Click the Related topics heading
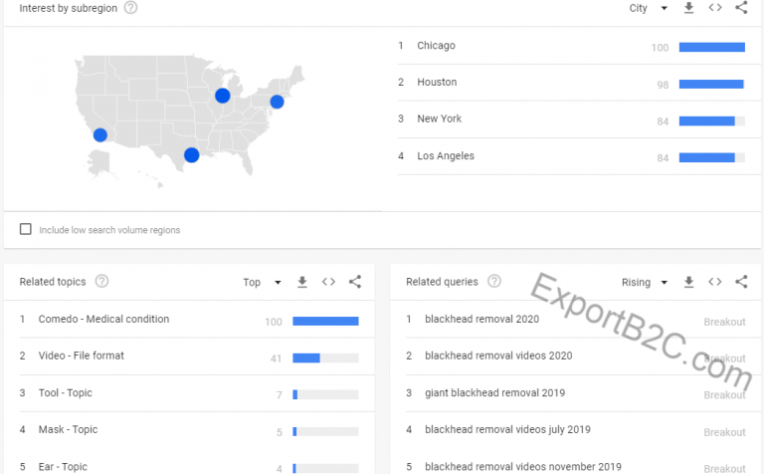 53,282
